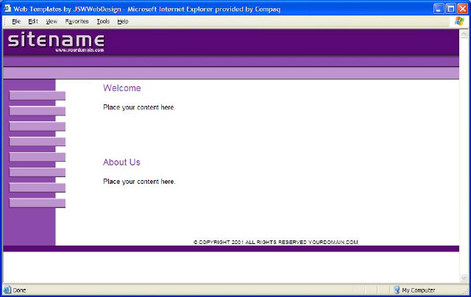Click the My Computer zone icon
This screenshot has width=471, height=297.
coord(397,290)
